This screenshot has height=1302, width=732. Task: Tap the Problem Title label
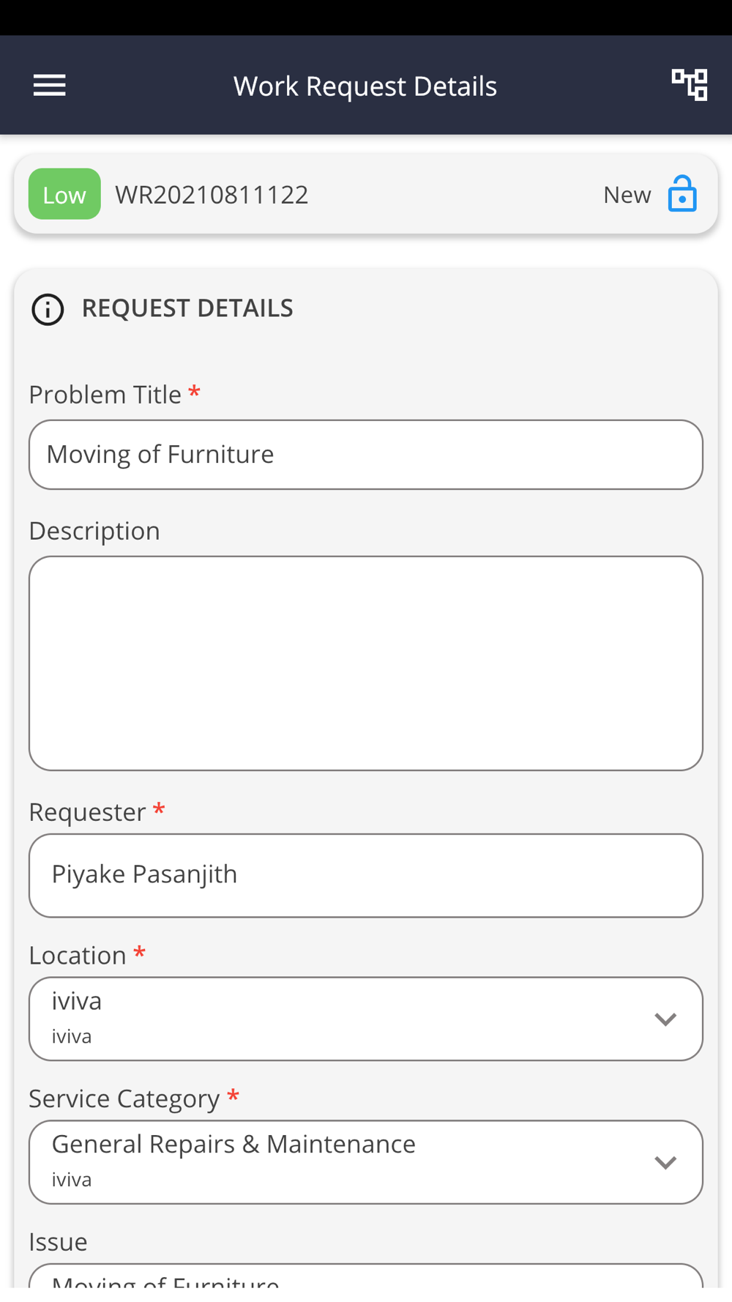click(x=105, y=395)
